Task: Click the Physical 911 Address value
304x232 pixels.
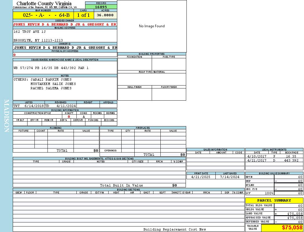Action: point(15,55)
